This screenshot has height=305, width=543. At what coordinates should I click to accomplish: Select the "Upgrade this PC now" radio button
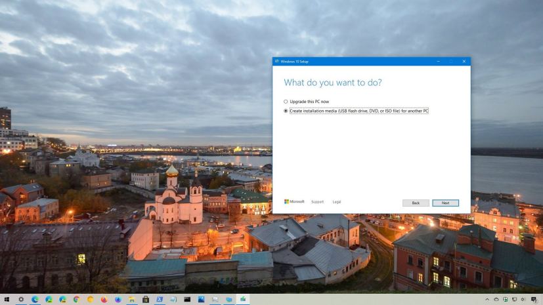click(x=286, y=102)
